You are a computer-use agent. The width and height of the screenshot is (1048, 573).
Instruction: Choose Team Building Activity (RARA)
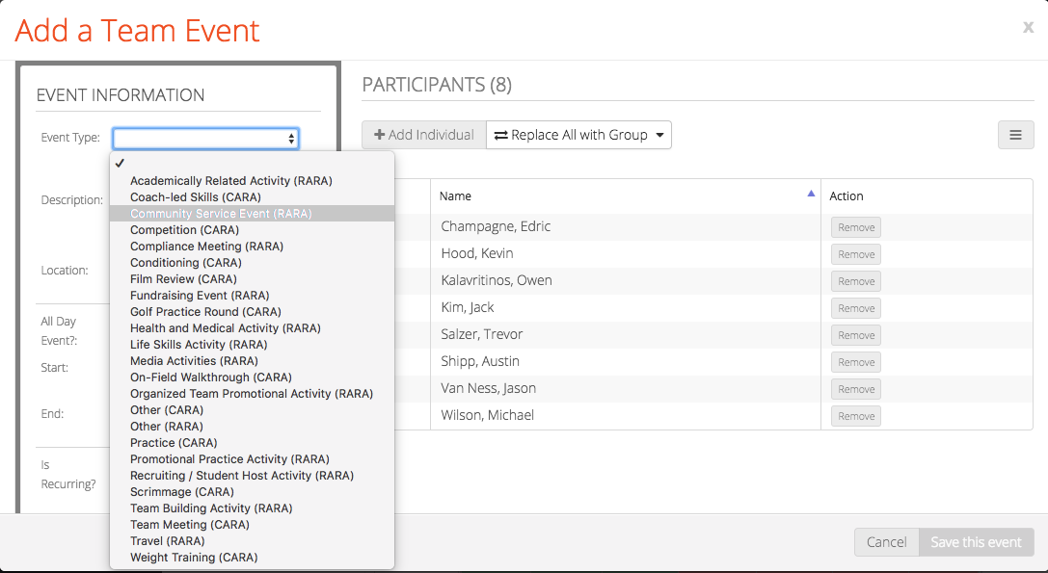[252, 508]
